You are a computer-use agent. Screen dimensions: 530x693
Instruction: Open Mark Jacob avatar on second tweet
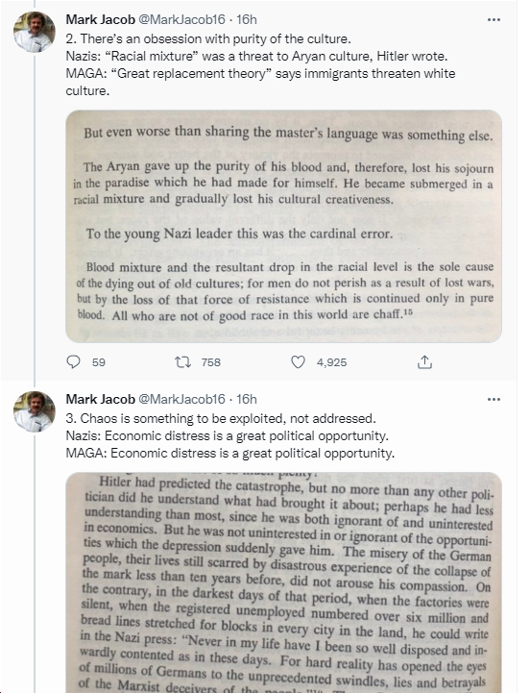click(x=35, y=33)
